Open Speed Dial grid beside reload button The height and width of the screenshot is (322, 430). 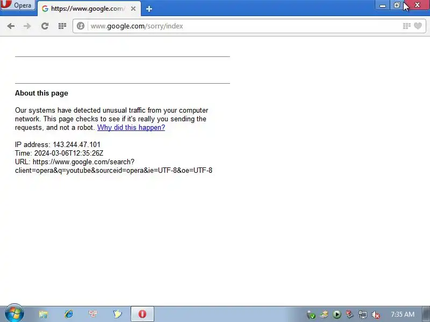62,26
